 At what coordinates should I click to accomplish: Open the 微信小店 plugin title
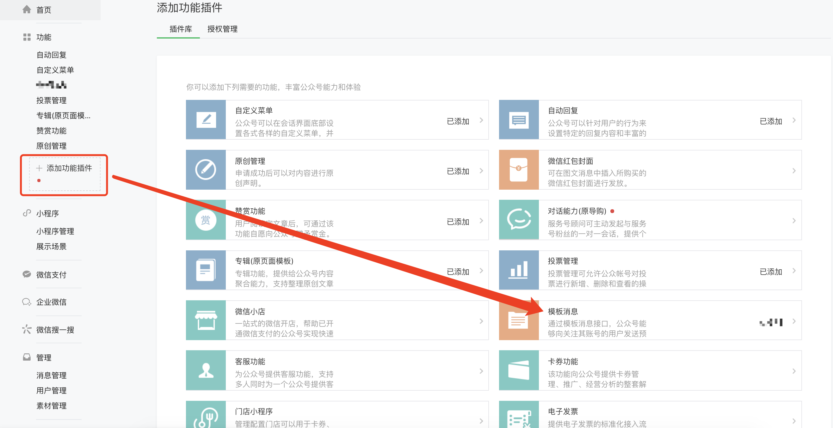pos(250,311)
